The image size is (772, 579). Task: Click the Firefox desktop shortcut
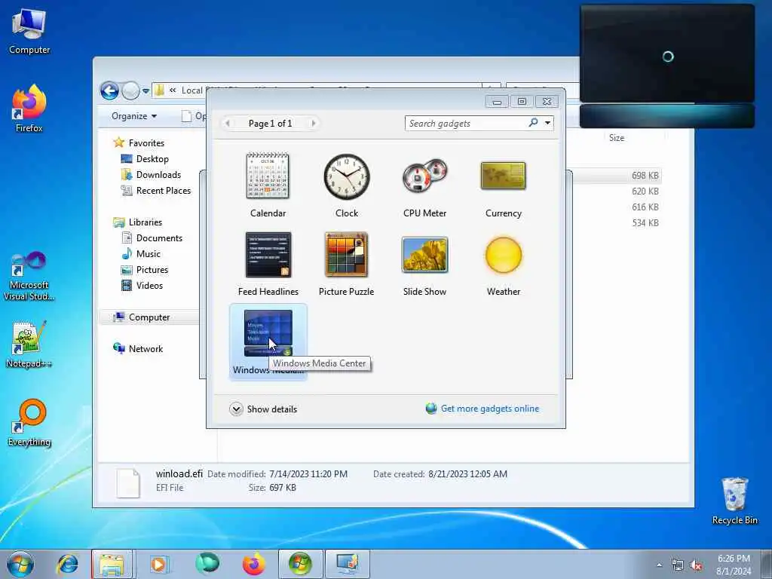click(29, 109)
